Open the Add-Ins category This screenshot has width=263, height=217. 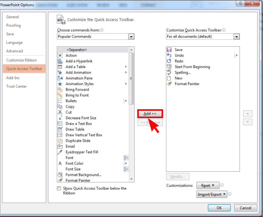point(13,78)
